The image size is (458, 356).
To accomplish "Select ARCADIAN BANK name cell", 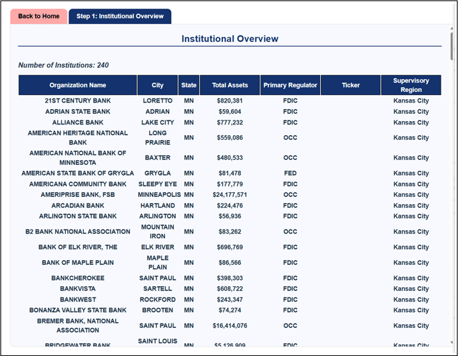I will (x=78, y=206).
